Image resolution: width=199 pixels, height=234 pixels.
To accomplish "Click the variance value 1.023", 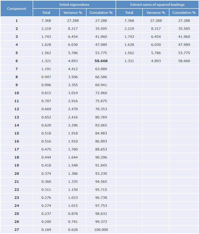I will pos(73,197).
